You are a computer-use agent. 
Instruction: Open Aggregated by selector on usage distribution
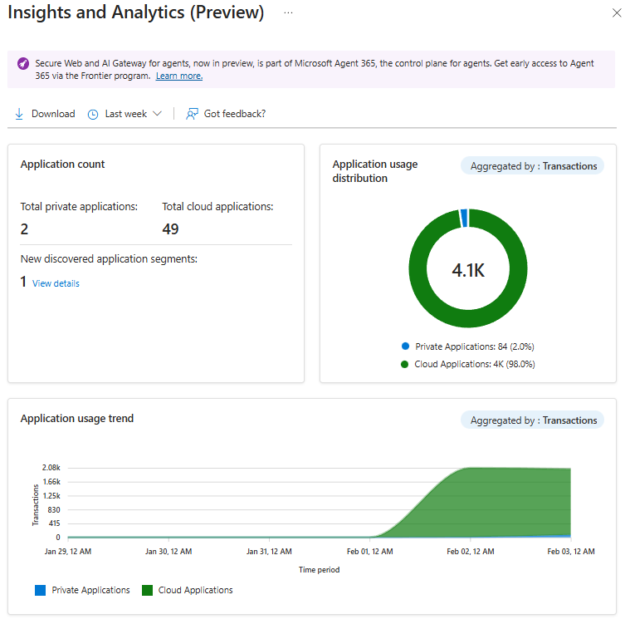click(532, 166)
